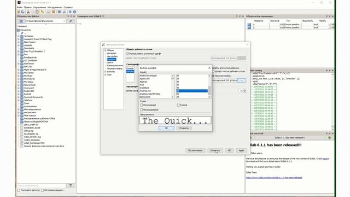Open a new SciNotes editor from toolbar
350x197 pixels.
point(19,12)
